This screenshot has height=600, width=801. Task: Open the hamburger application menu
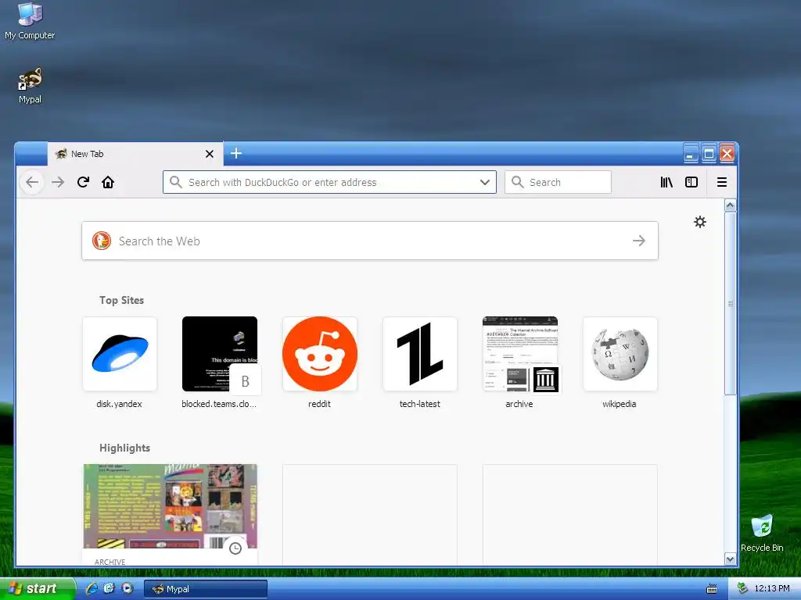point(722,182)
